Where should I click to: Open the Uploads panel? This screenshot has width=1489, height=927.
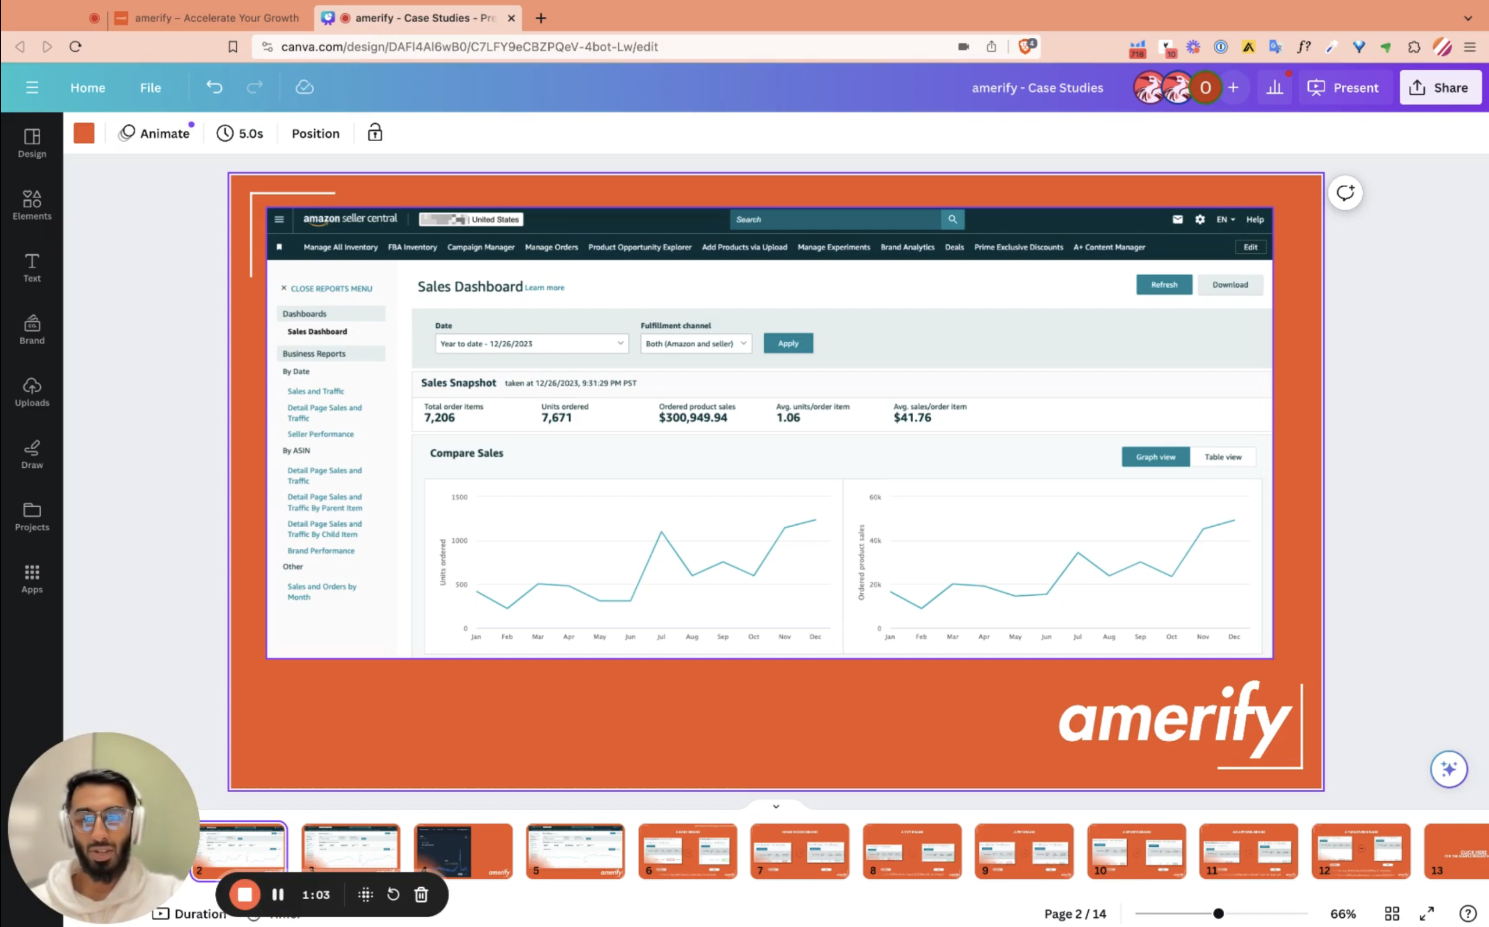[32, 392]
